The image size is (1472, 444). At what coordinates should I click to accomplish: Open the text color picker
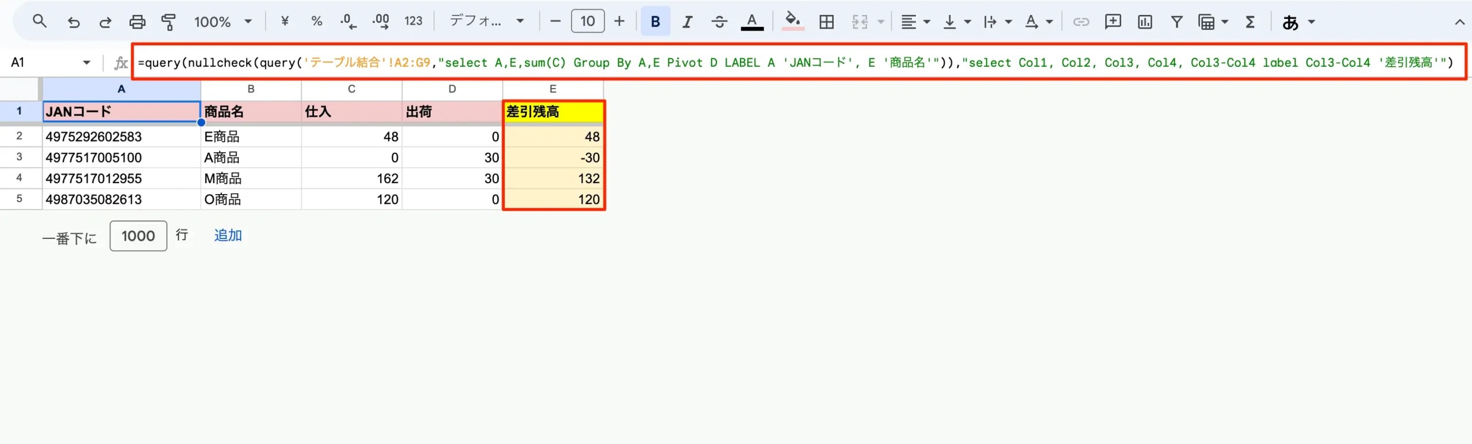pyautogui.click(x=752, y=22)
